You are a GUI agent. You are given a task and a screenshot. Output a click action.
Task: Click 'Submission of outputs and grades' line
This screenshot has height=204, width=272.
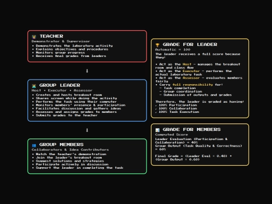pos(195,95)
